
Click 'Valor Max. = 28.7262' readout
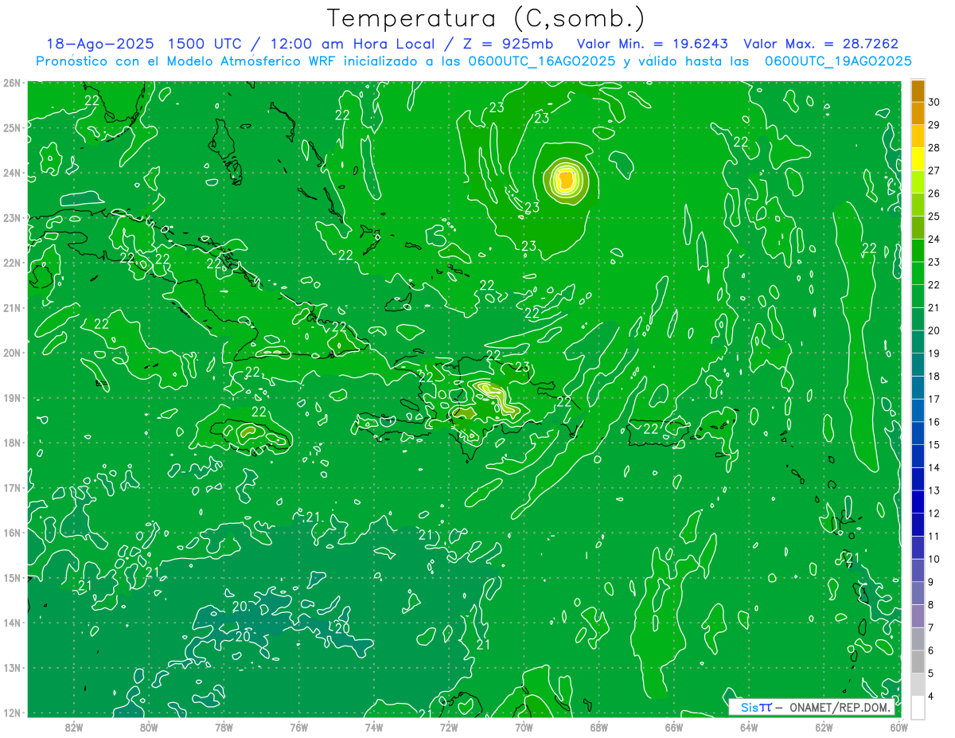tap(821, 44)
